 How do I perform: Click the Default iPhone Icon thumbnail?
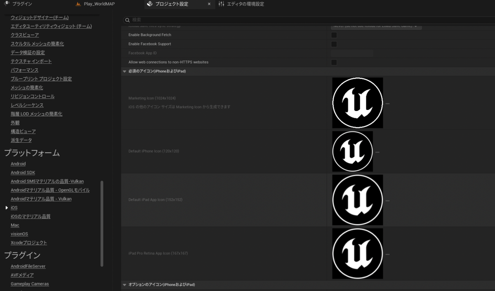tap(353, 151)
